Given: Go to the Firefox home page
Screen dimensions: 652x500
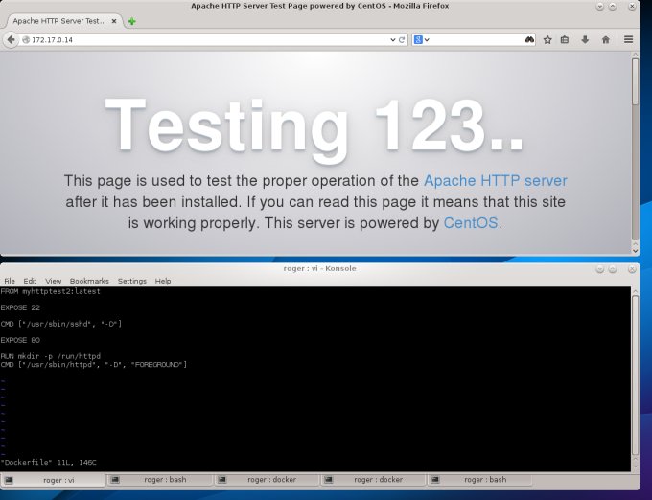Looking at the screenshot, I should click(x=605, y=40).
